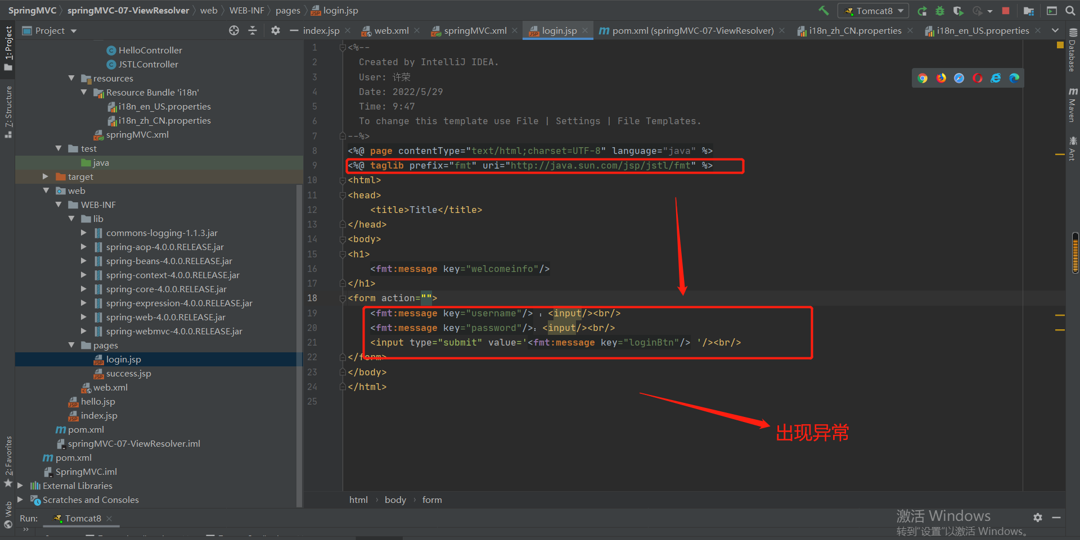Open the profiler options dropdown arrow

point(990,11)
